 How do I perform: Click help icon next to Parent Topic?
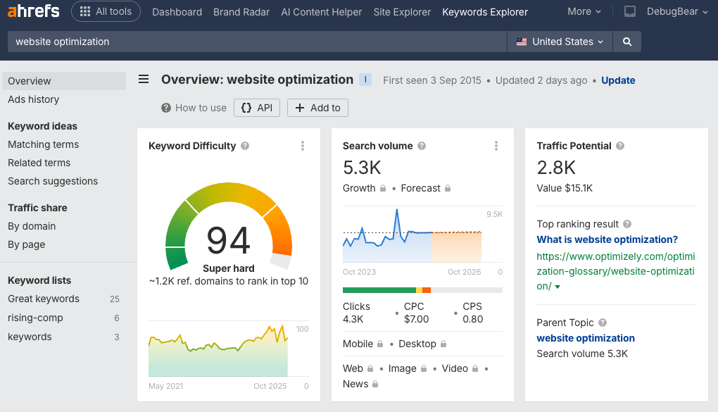tap(603, 323)
